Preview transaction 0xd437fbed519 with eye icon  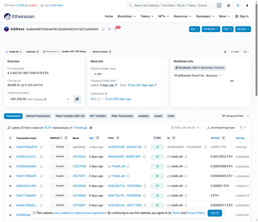tap(10, 147)
